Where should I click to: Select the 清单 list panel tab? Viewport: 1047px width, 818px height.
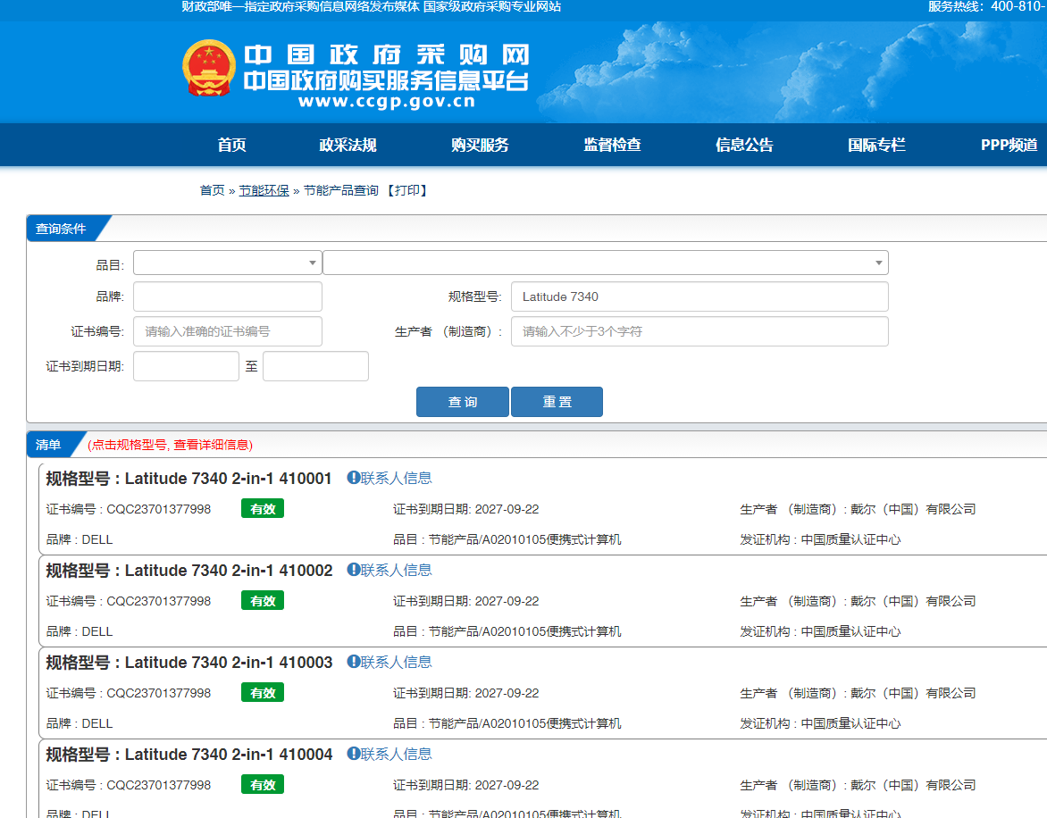tap(49, 445)
